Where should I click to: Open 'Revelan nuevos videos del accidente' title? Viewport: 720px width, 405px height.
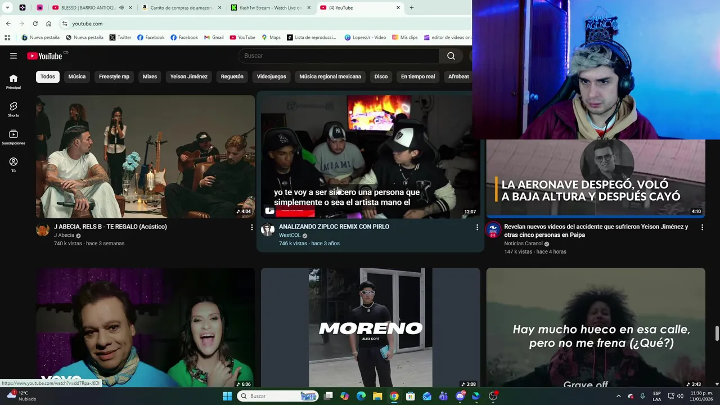(596, 231)
